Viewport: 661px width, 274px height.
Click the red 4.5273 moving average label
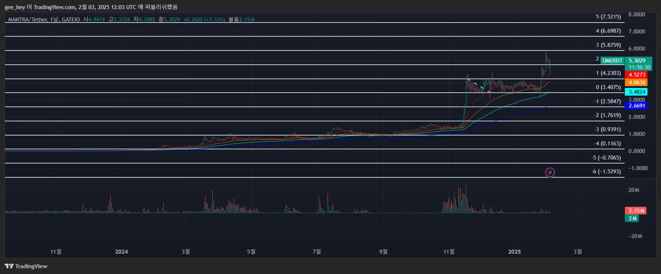coord(637,75)
